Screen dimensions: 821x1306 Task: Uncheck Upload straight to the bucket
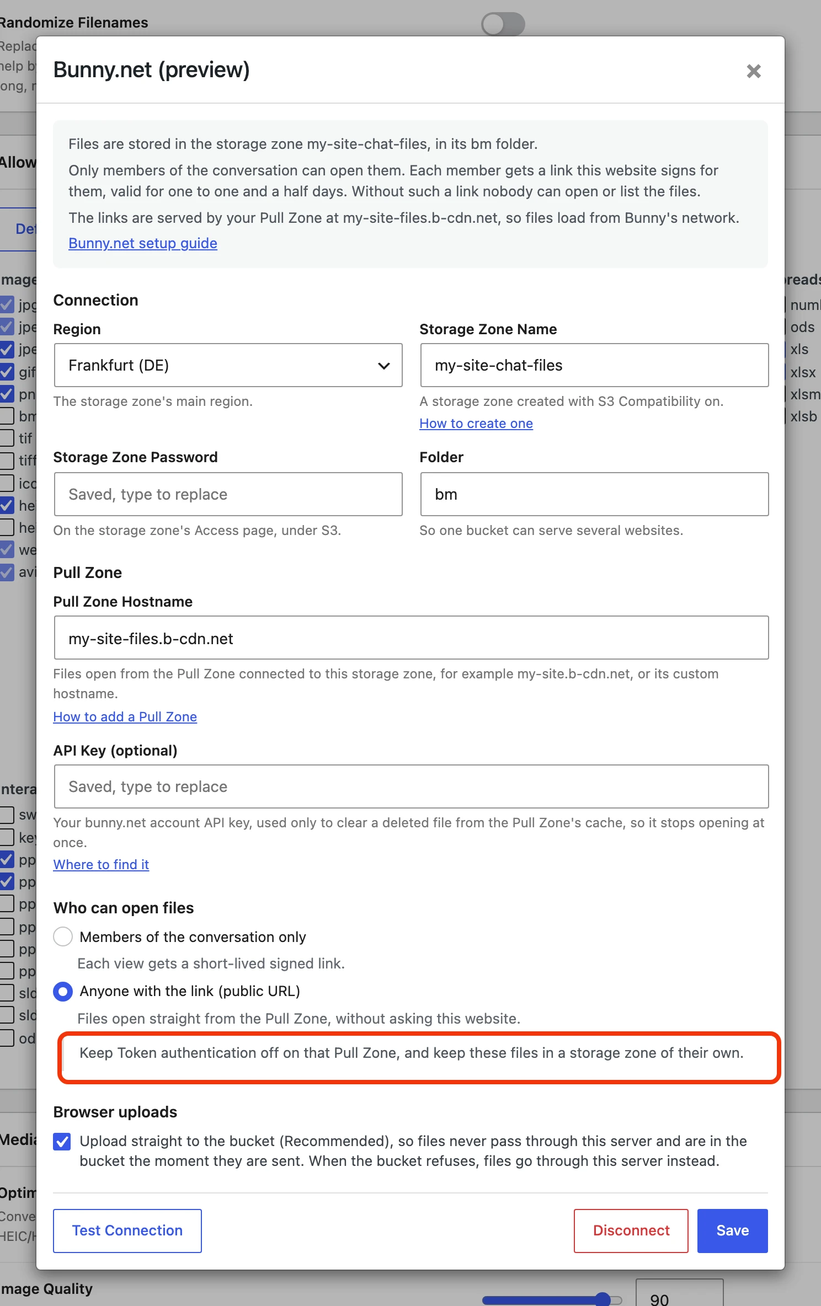click(62, 1141)
